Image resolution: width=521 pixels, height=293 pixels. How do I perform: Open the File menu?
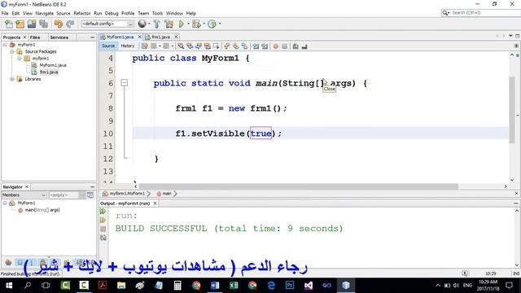[5, 13]
